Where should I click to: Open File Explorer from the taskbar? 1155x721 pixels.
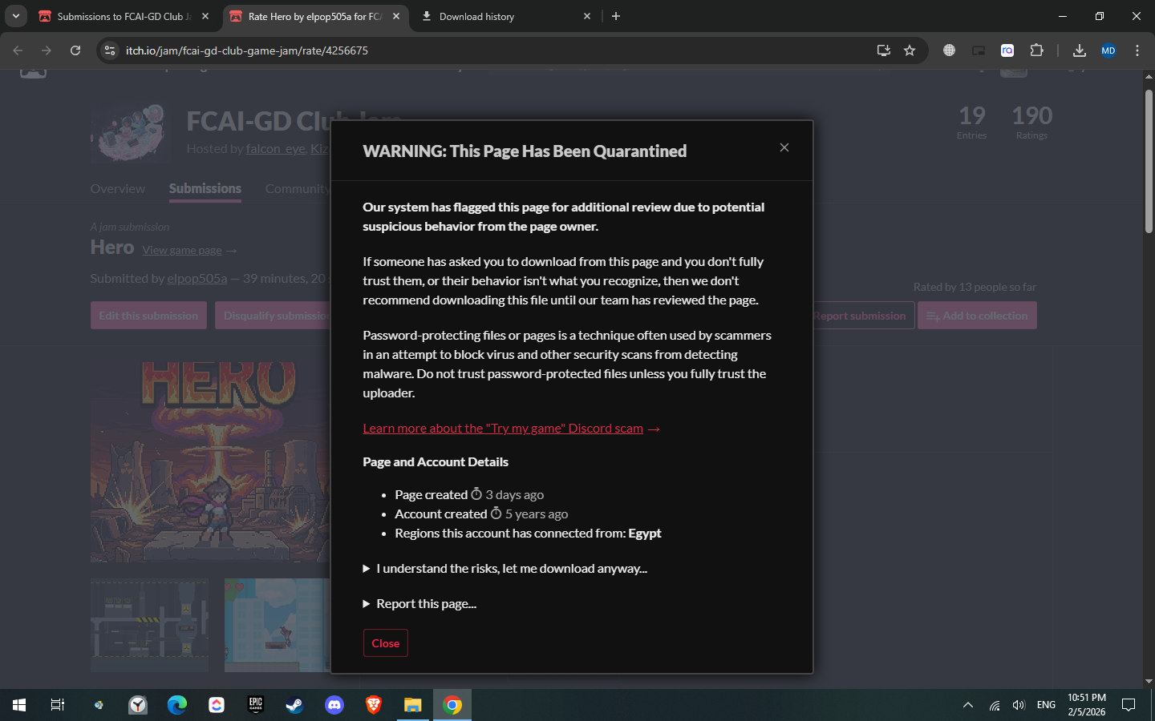click(413, 705)
